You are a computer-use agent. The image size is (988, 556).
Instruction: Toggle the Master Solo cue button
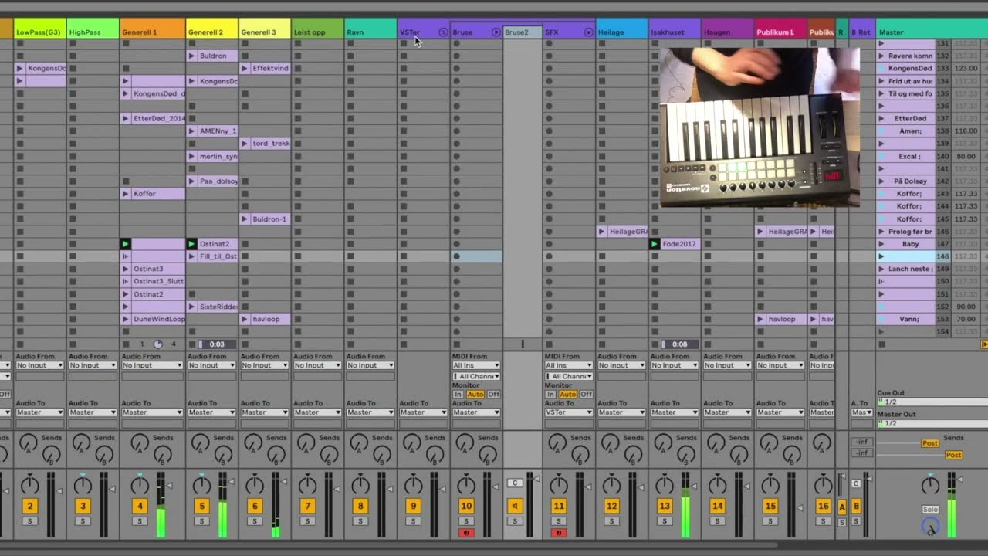(x=930, y=510)
